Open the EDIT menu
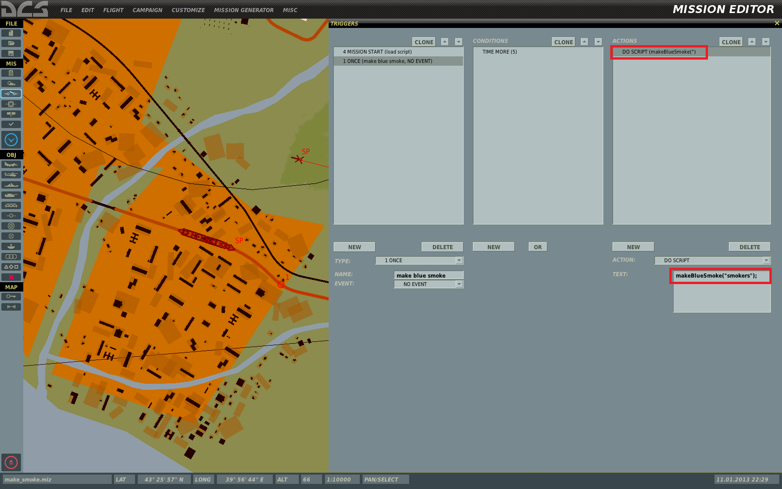 [88, 10]
